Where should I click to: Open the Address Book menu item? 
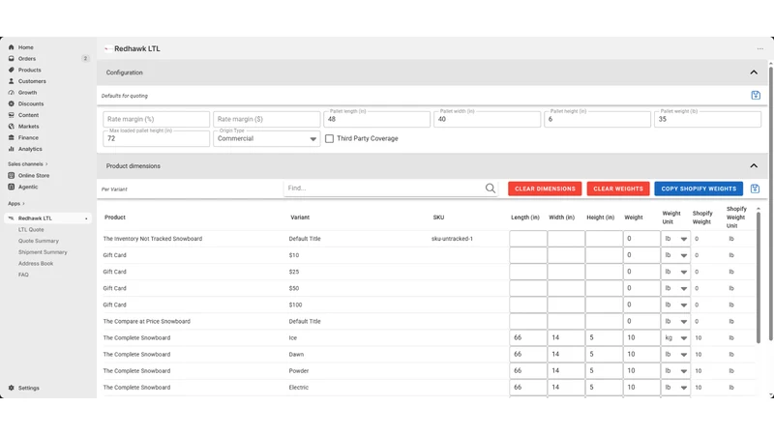point(36,264)
